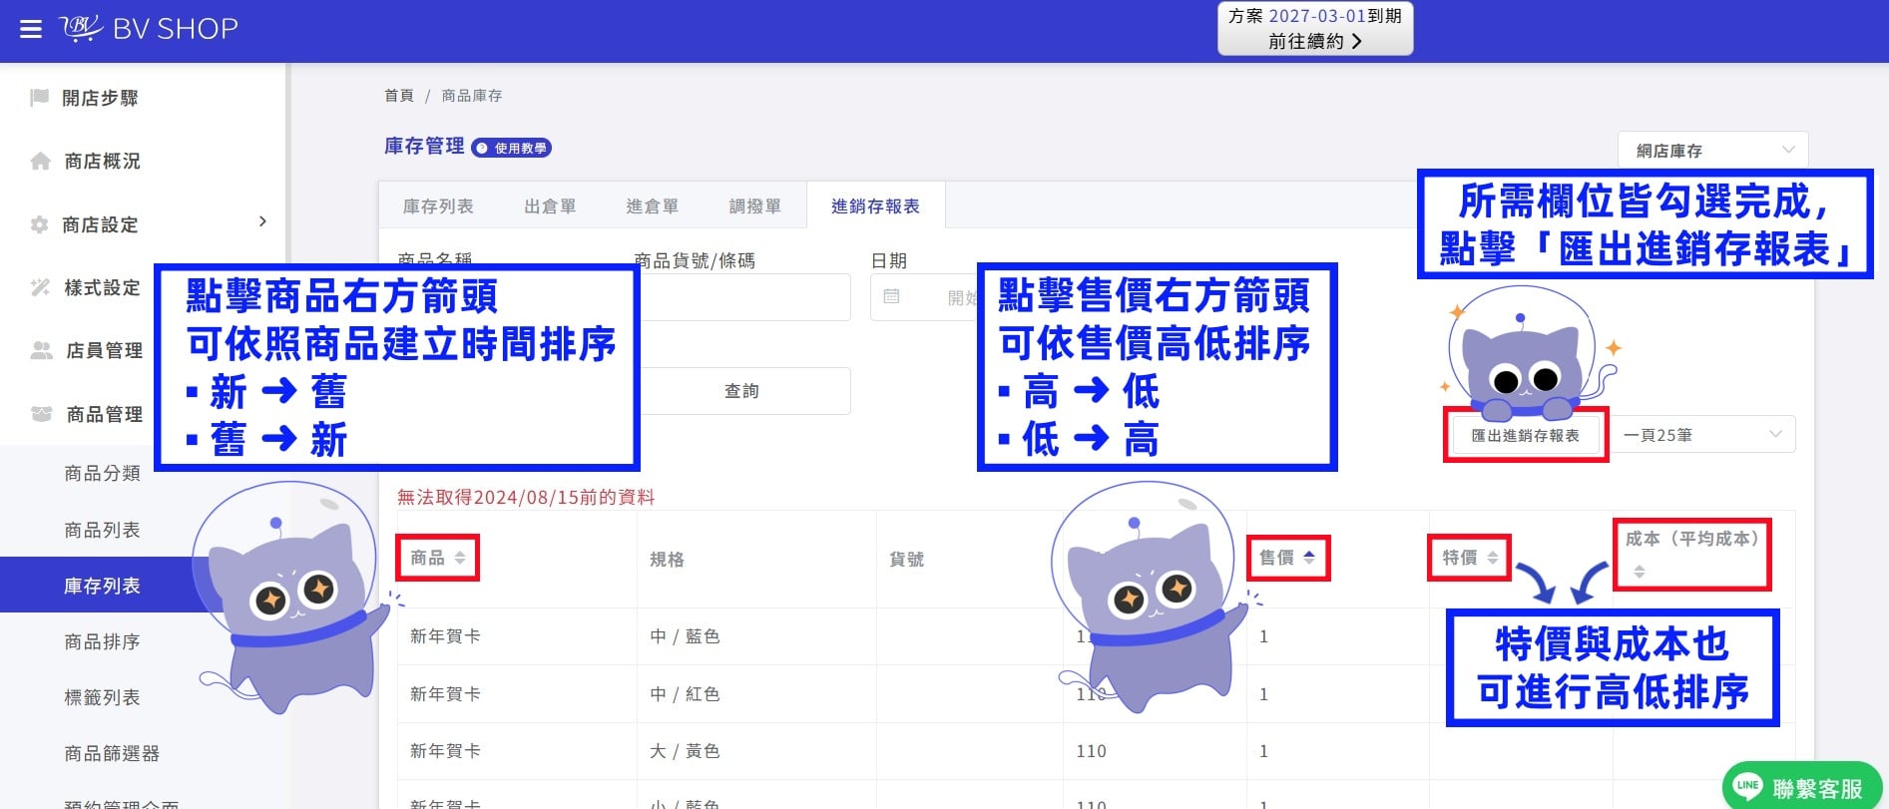This screenshot has width=1889, height=809.
Task: Go to 首頁 breadcrumb link
Action: pyautogui.click(x=399, y=96)
